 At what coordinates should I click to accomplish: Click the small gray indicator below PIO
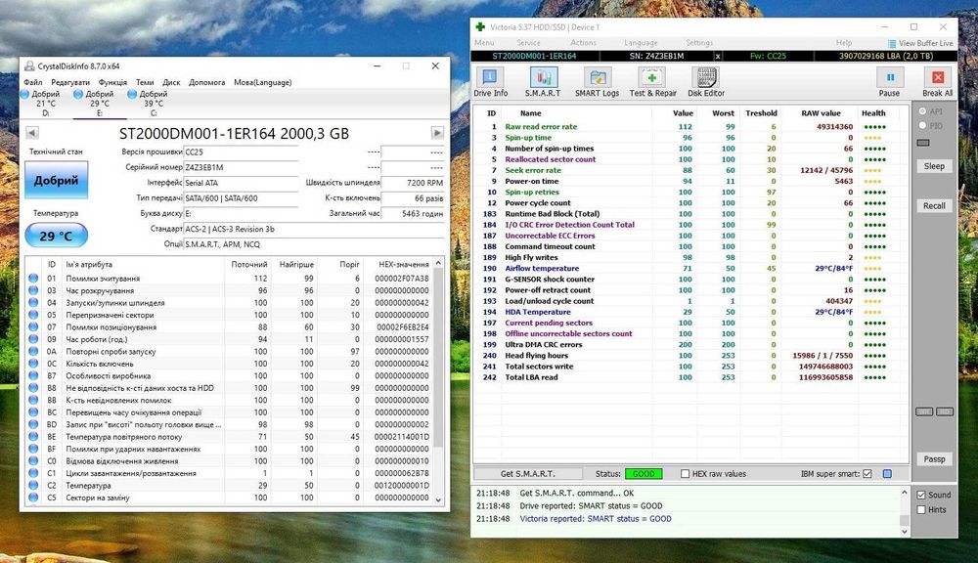(x=924, y=142)
